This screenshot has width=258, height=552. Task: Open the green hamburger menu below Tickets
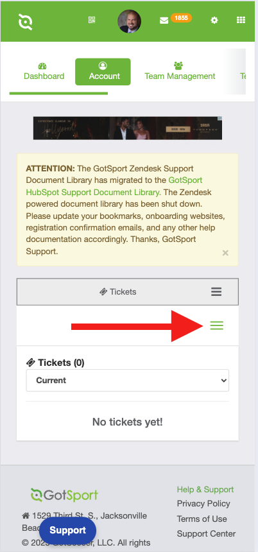(x=216, y=325)
